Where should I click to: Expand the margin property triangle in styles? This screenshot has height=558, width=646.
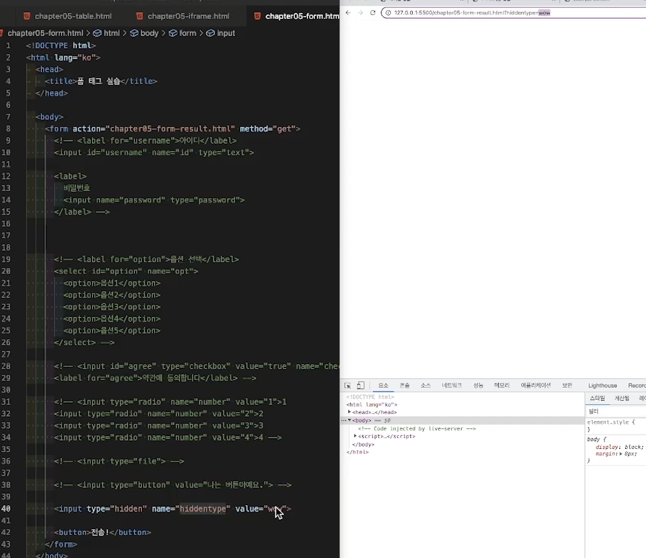click(x=621, y=454)
